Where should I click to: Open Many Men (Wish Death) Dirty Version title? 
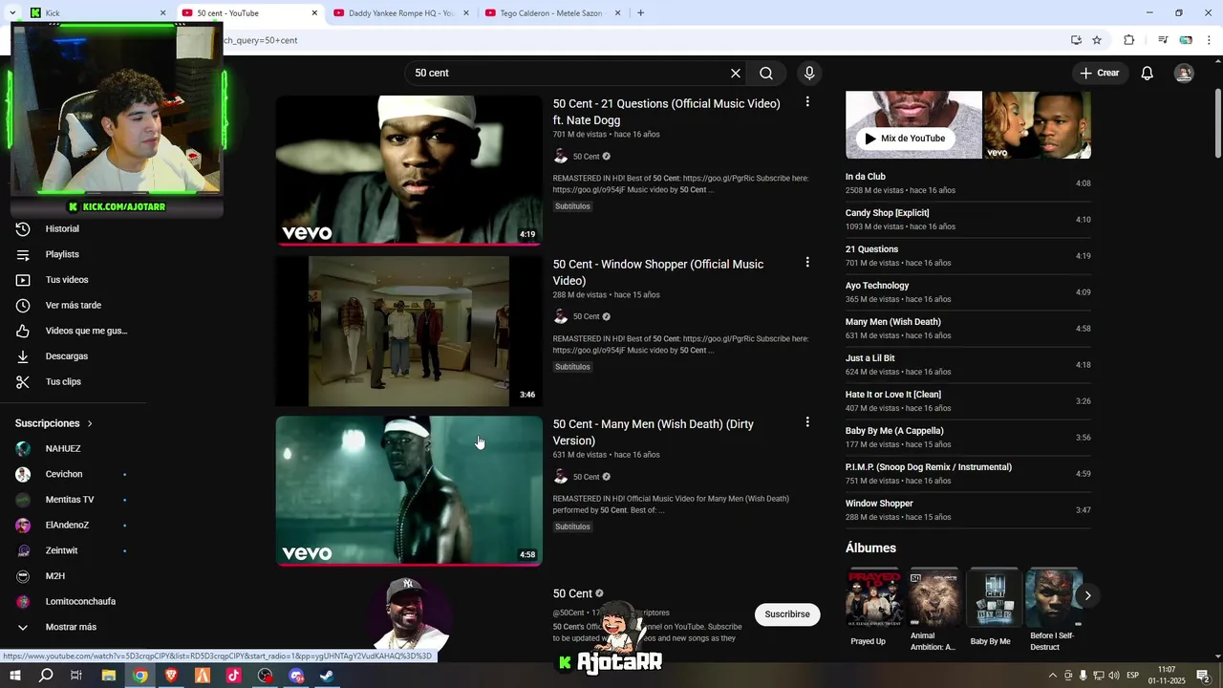click(653, 432)
